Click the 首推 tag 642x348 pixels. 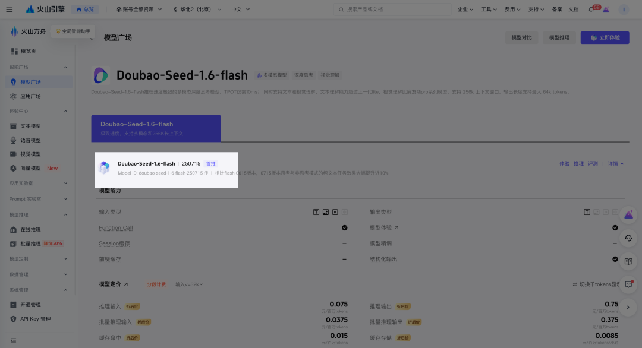pos(211,163)
